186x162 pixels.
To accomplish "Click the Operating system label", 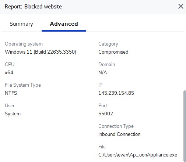I will click(x=24, y=44).
